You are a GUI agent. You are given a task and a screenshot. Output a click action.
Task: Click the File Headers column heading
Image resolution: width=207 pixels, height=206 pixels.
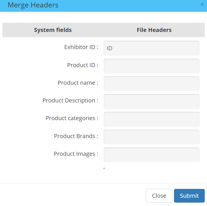[x=154, y=30]
